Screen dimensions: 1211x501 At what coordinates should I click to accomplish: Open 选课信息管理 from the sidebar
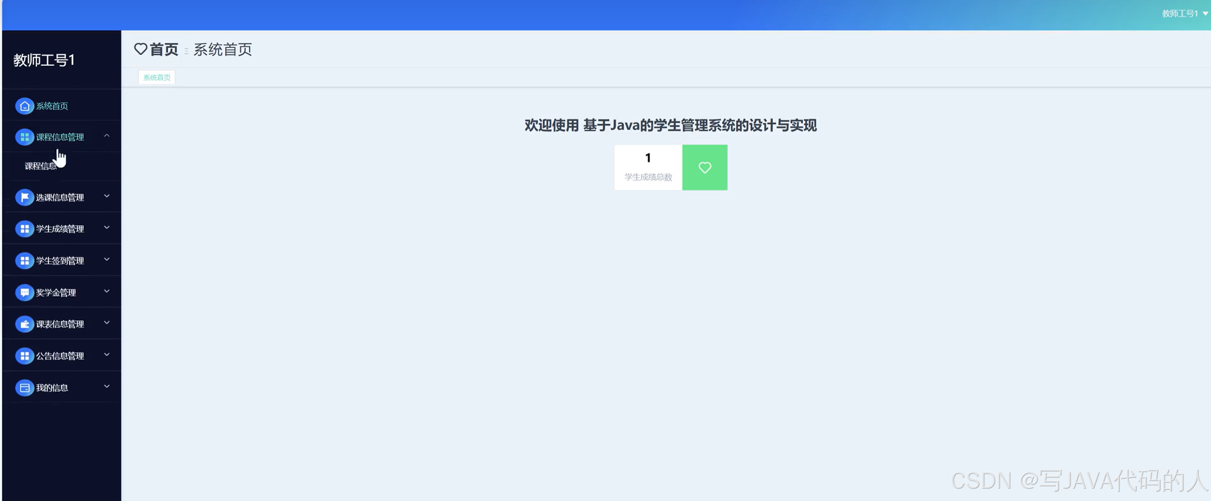point(60,197)
